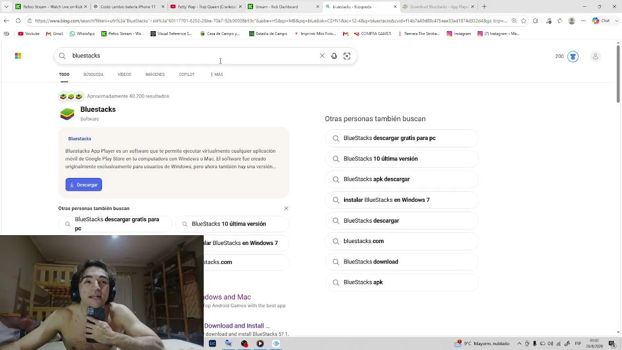The width and height of the screenshot is (622, 350).
Task: Reload the page with the refresh icon
Action: point(18,21)
